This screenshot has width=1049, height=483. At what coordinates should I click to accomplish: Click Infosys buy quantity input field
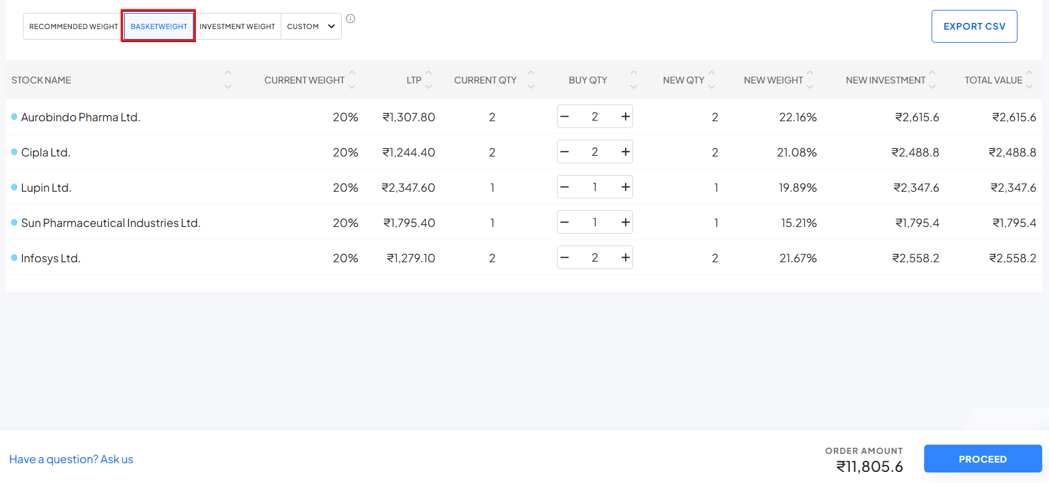tap(595, 257)
